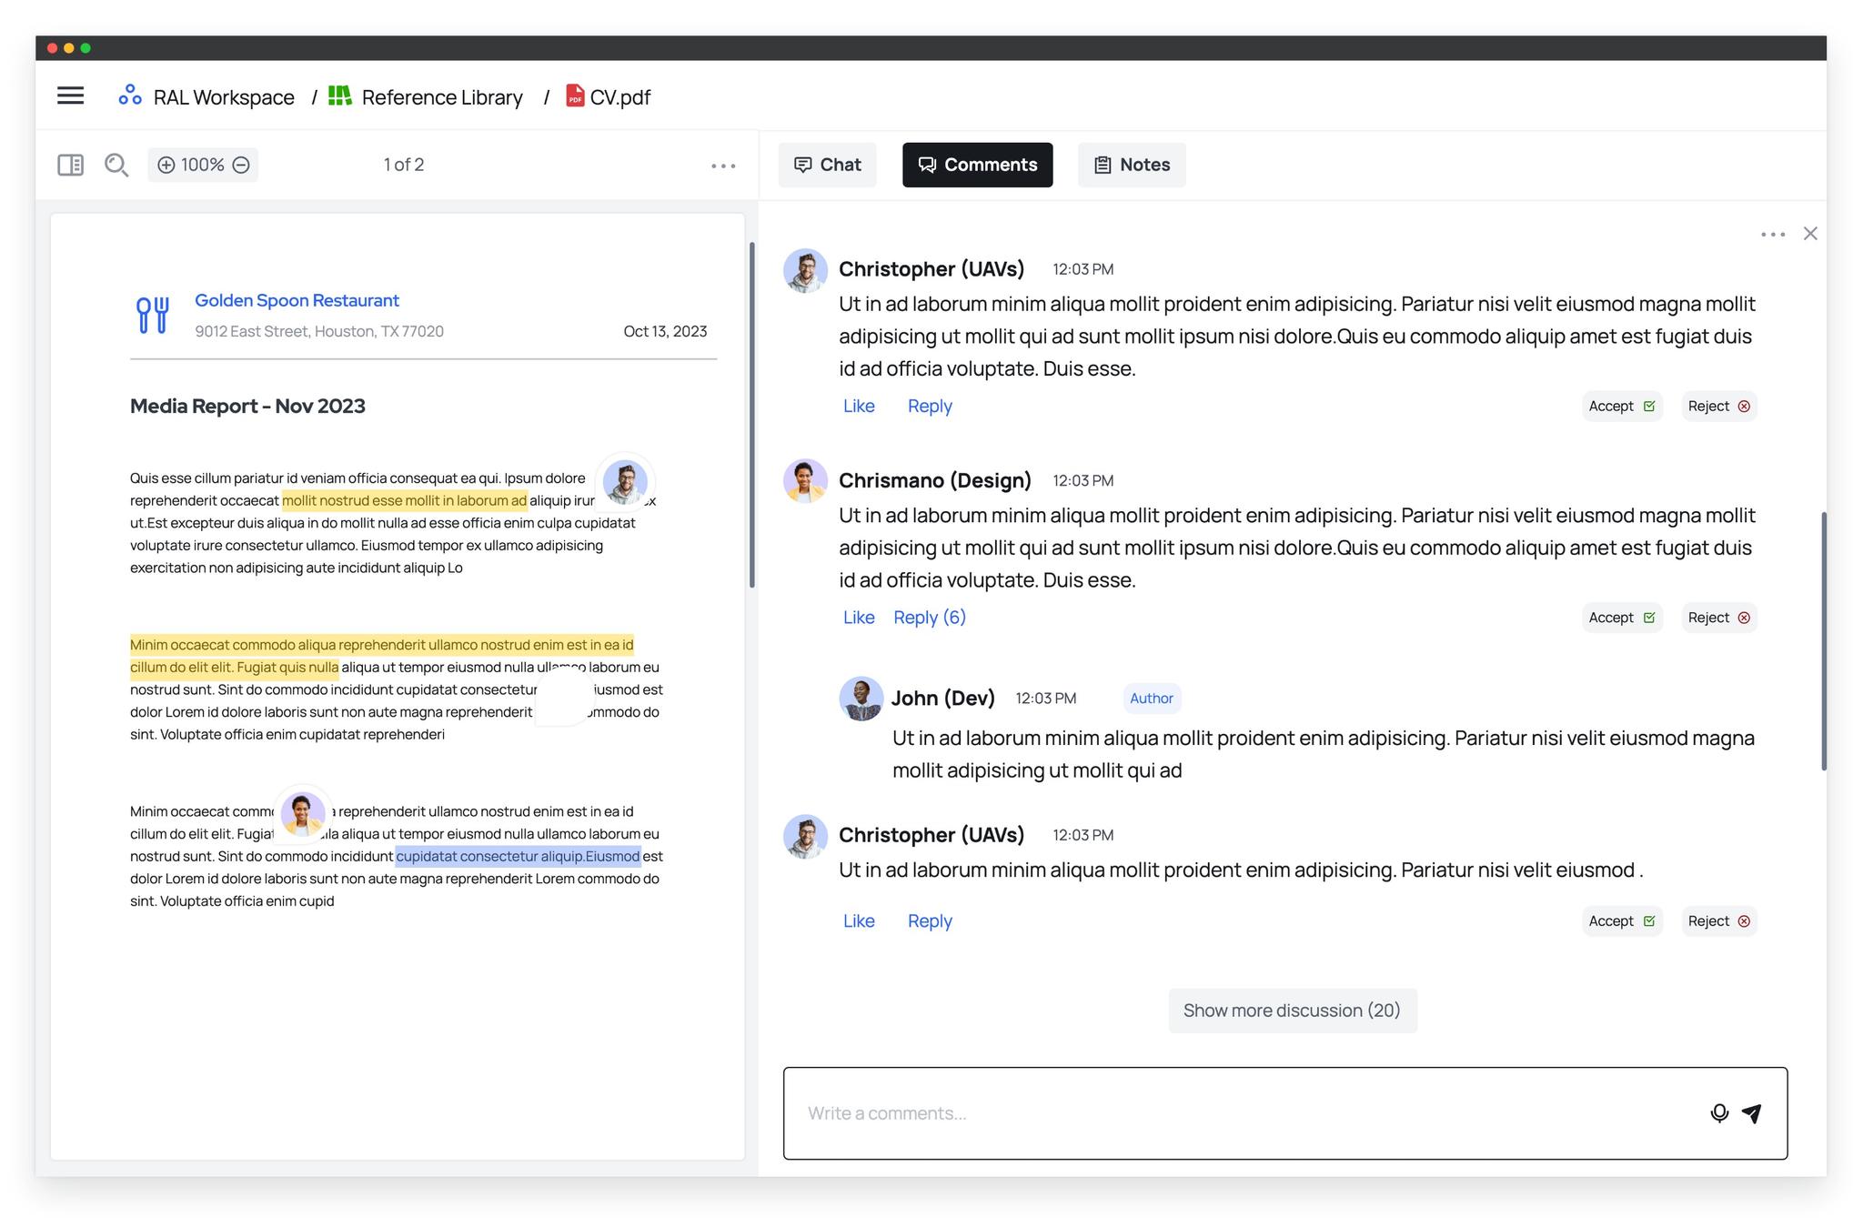The width and height of the screenshot is (1863, 1227).
Task: Switch to the Chat tab
Action: pos(825,163)
